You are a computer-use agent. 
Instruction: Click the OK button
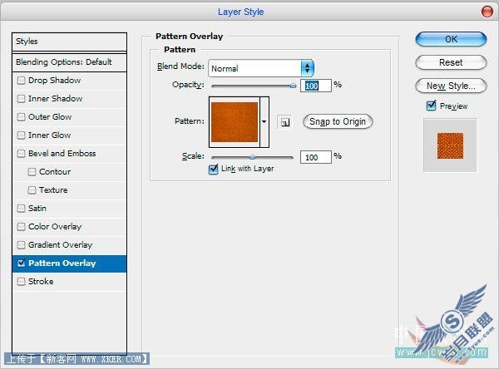point(451,39)
